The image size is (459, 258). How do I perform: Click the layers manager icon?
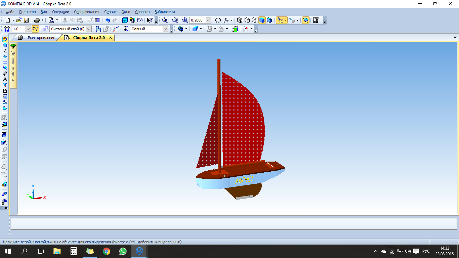(45, 29)
